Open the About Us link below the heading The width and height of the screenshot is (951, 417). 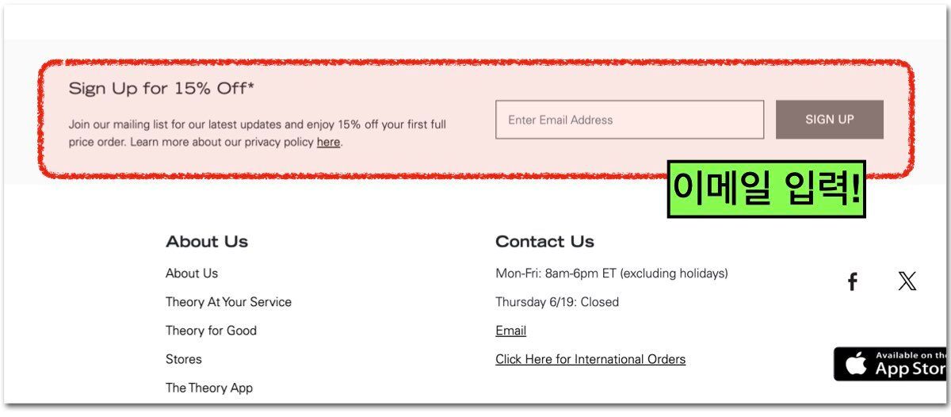pos(192,274)
